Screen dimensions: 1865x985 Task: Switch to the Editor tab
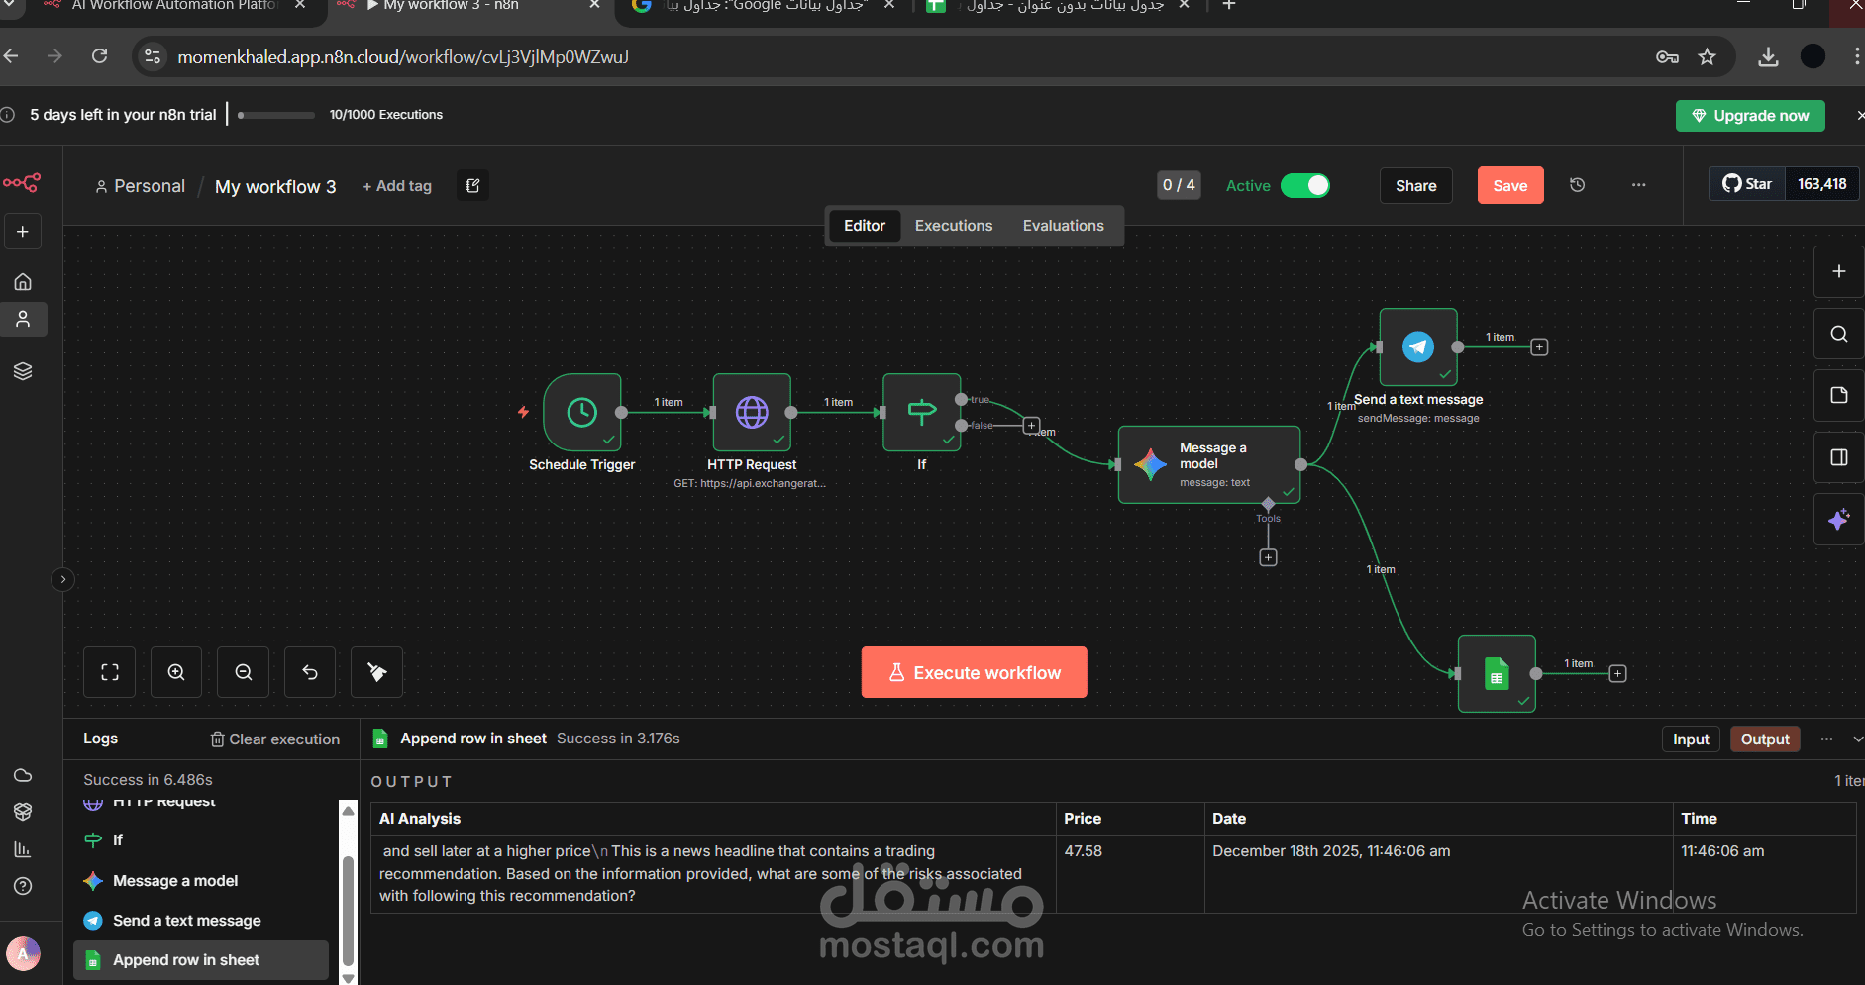865,226
